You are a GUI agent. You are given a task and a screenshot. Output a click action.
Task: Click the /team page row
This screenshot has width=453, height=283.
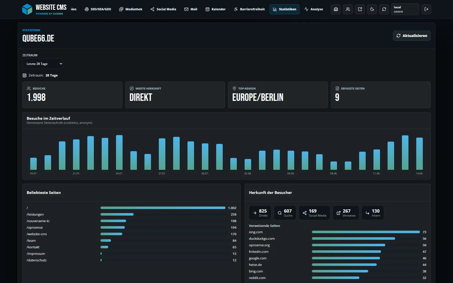point(131,240)
